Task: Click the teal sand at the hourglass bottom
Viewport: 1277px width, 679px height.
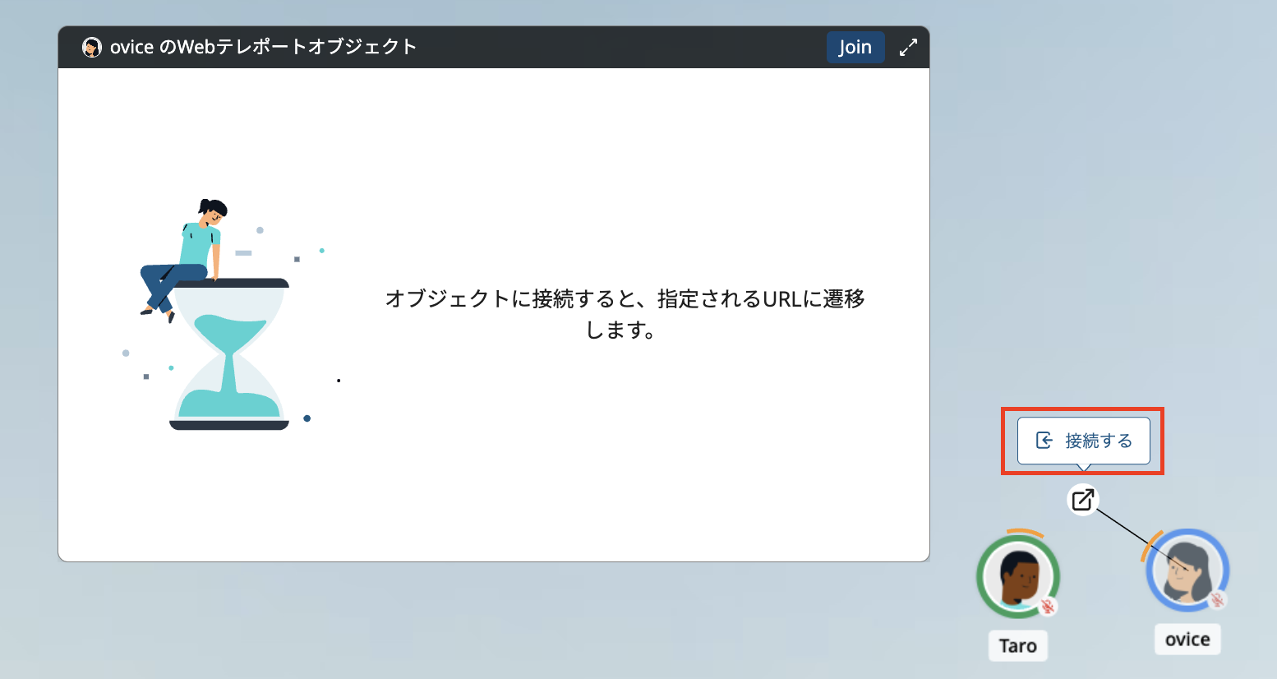Action: point(229,404)
